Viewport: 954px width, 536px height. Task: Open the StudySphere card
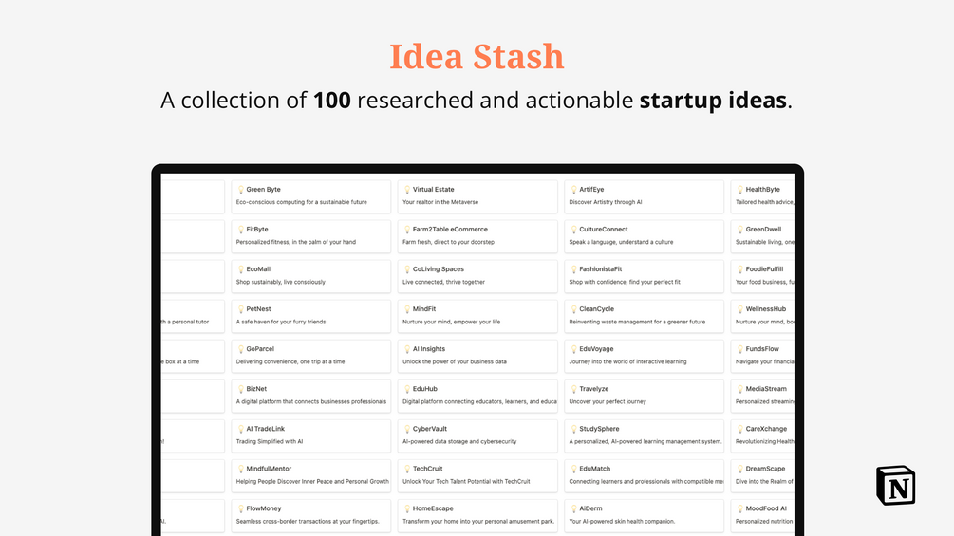coord(644,435)
